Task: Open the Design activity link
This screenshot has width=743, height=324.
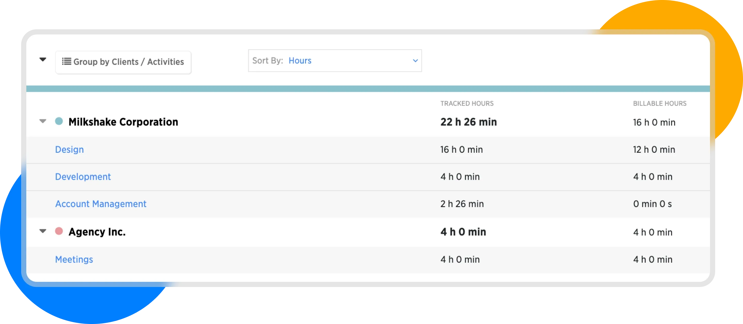Action: click(69, 150)
